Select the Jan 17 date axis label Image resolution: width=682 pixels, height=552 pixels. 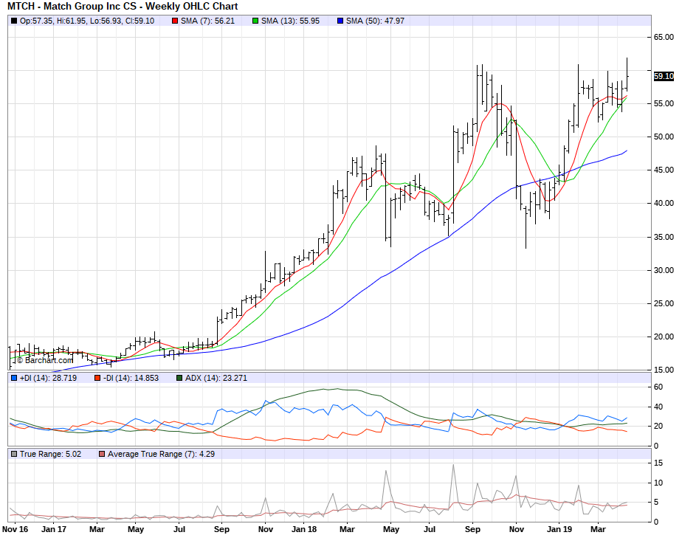pos(53,529)
